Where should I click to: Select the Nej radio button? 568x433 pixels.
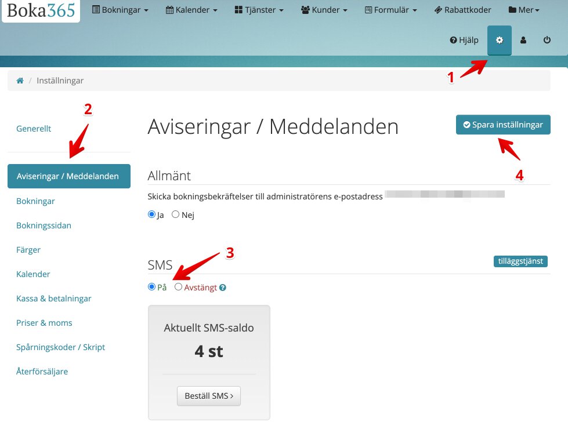tap(175, 214)
